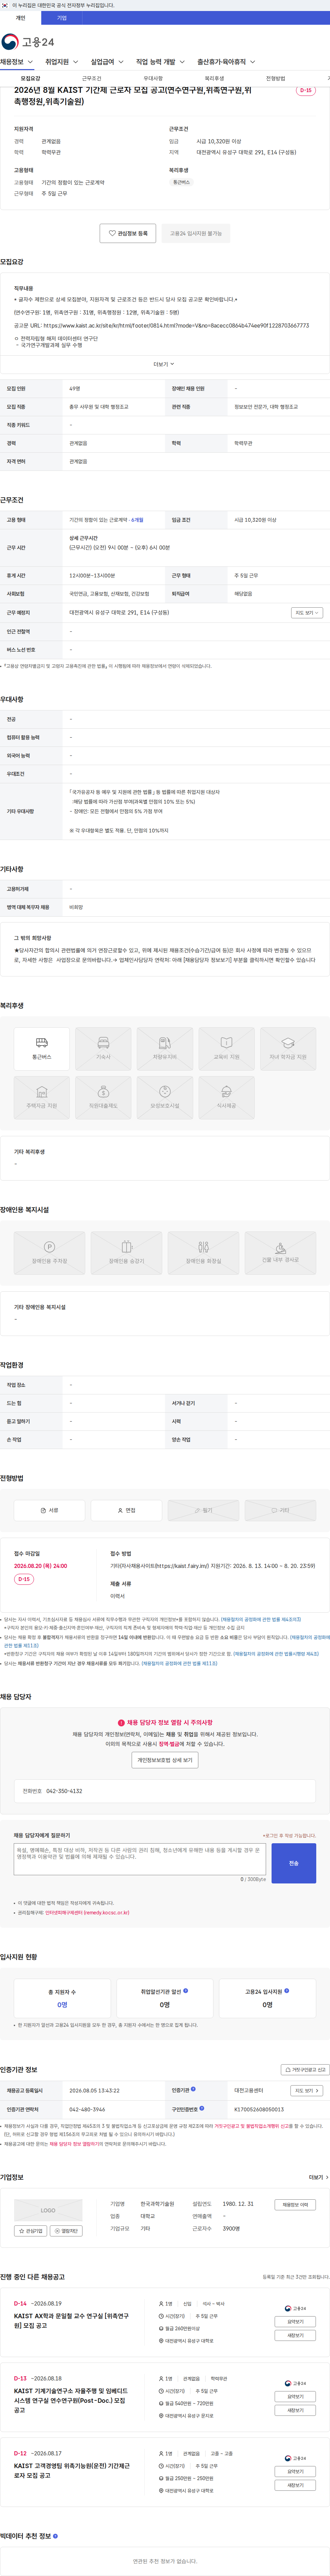Open 지도 보기 for 근무 예정지
330x2576 pixels.
coord(307,613)
